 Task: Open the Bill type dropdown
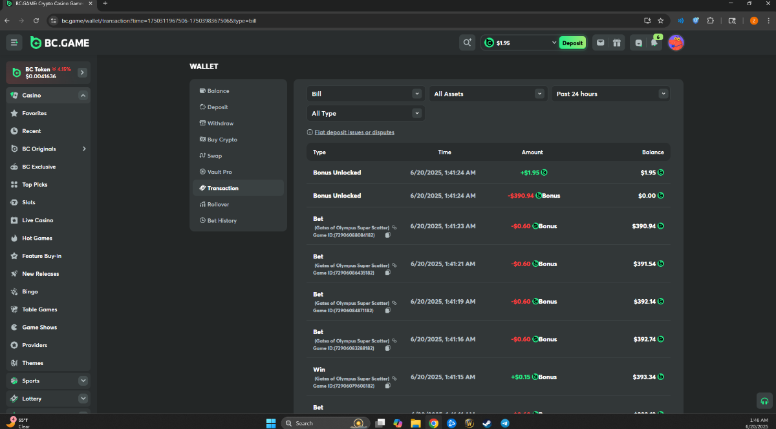point(365,94)
